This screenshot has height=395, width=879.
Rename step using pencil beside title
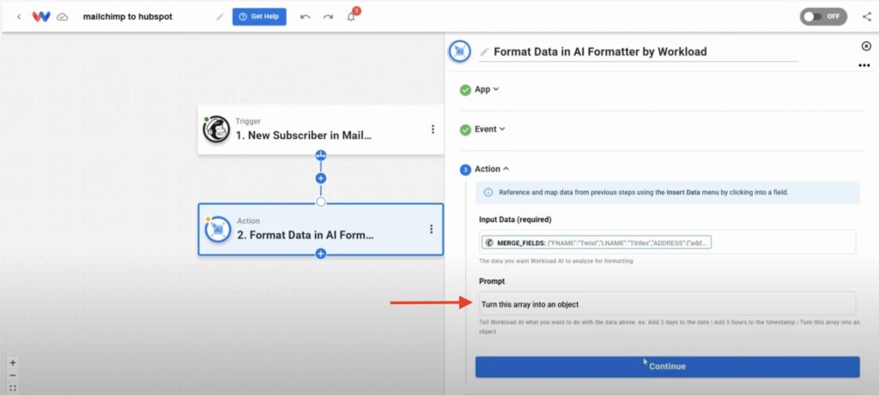pyautogui.click(x=484, y=52)
